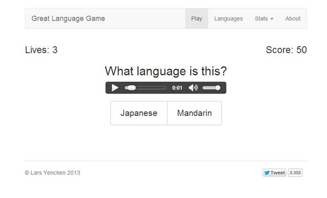Open the 8,988 tweet count
This screenshot has height=198, width=327.
(x=295, y=172)
